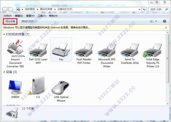This screenshot has width=171, height=122.
Task: Click the Forward navigation button
Action: coord(11,9)
